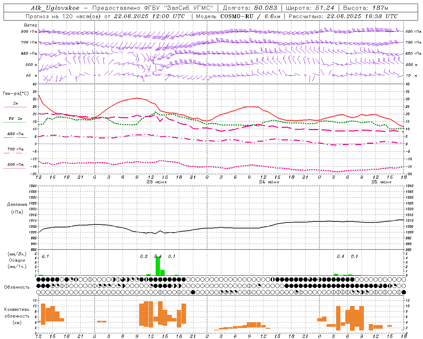Click the 24 июня date label
Image resolution: width=423 pixels, height=339 pixels.
point(269,182)
